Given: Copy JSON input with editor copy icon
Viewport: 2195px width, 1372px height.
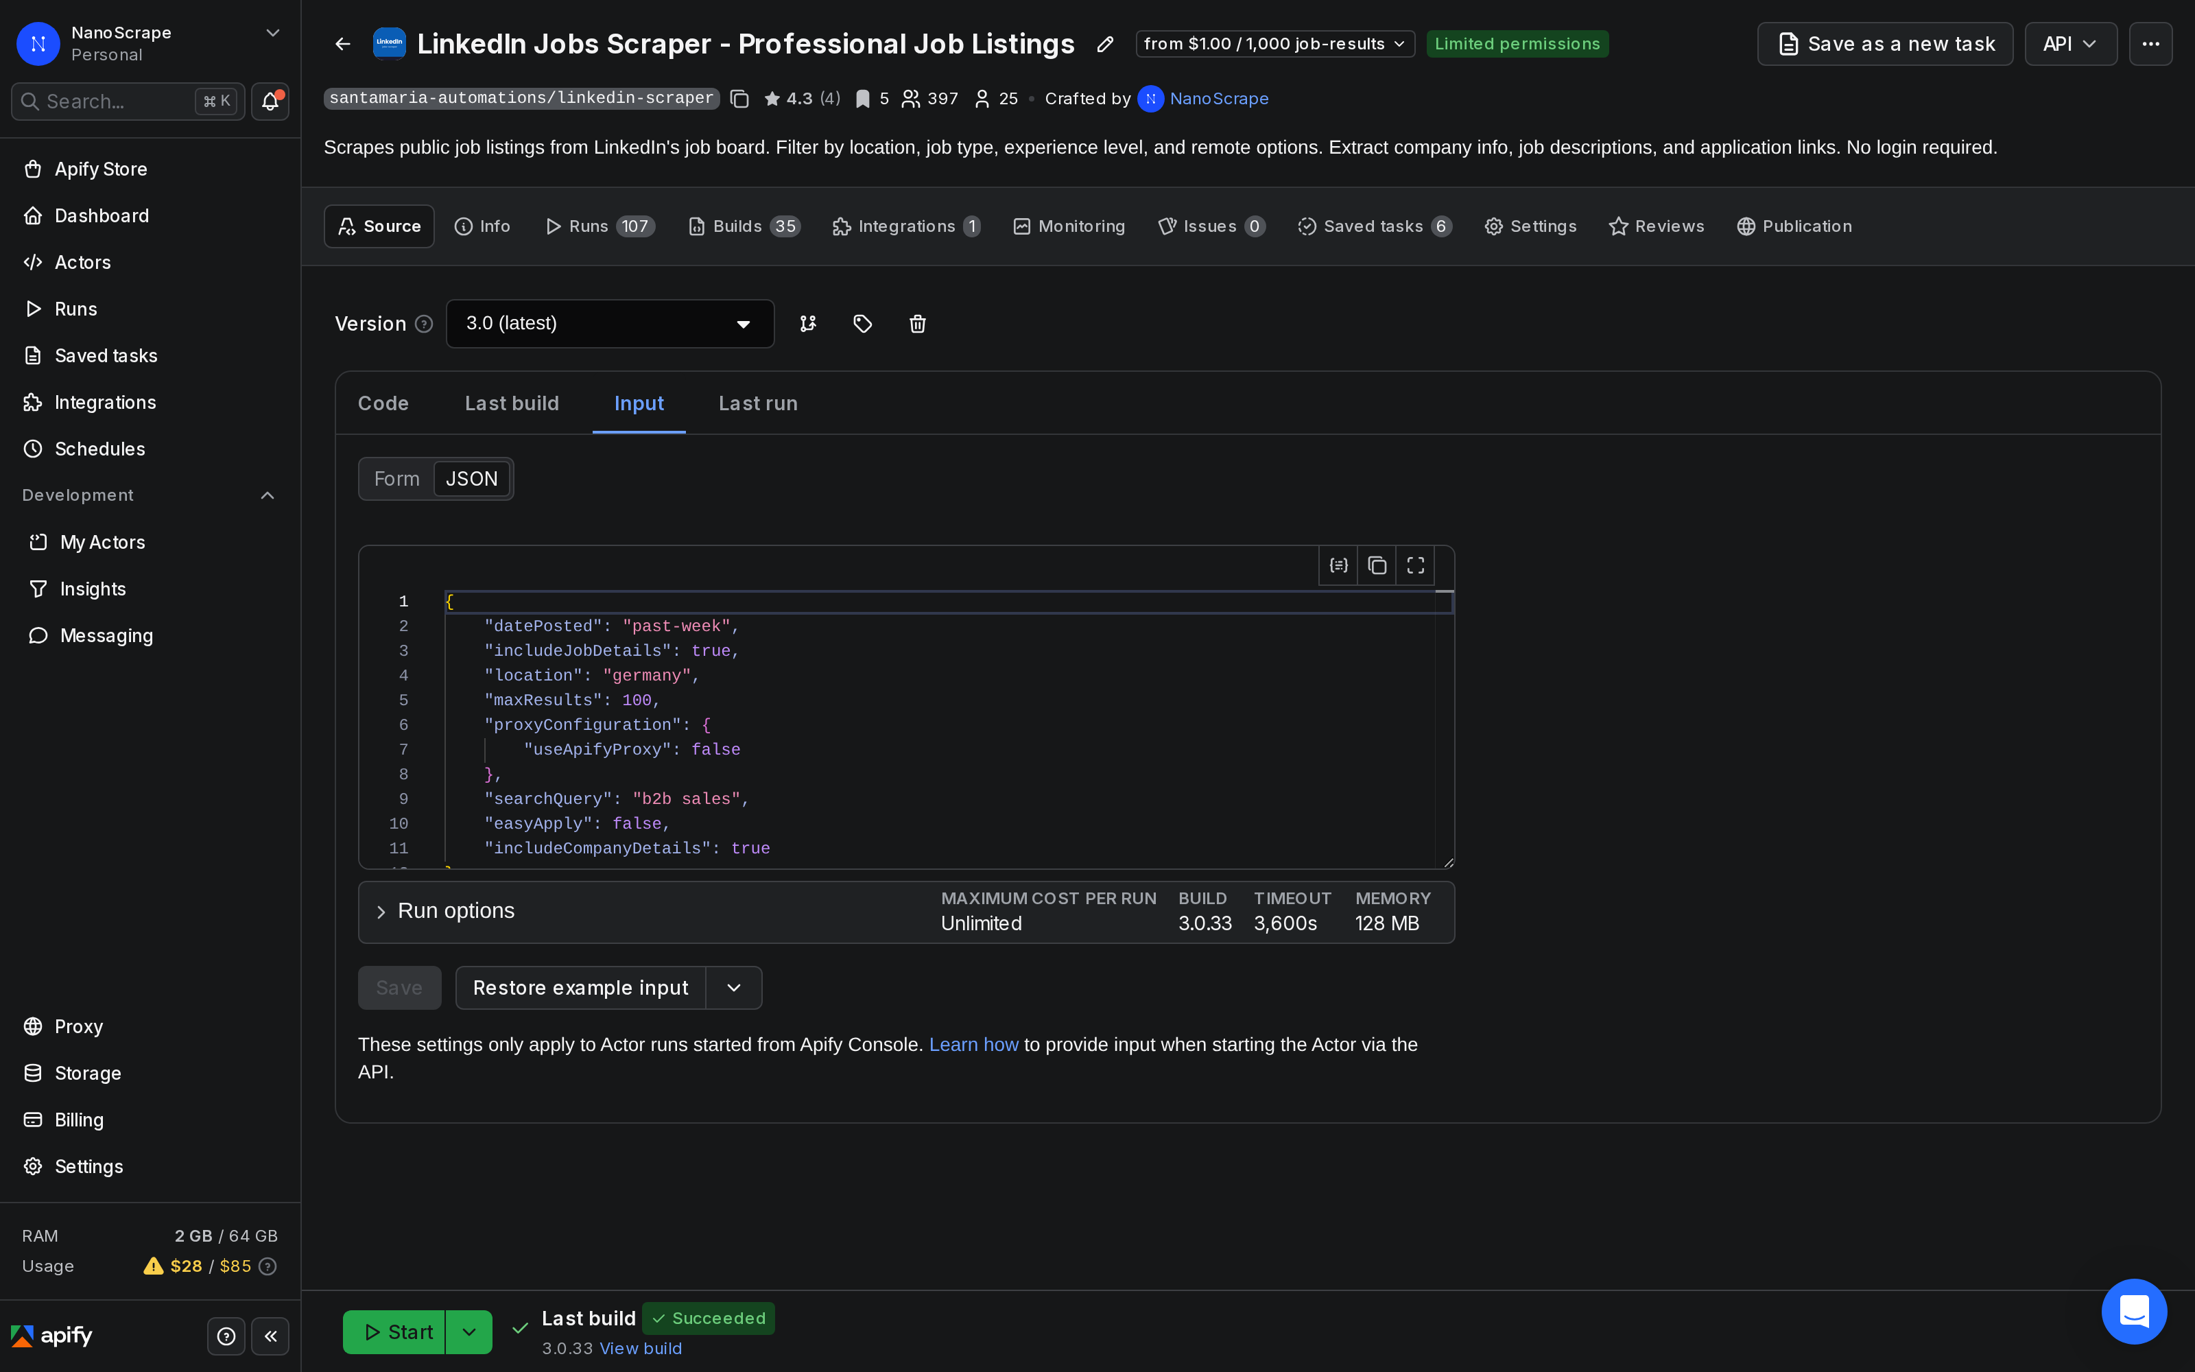Looking at the screenshot, I should click(1377, 565).
